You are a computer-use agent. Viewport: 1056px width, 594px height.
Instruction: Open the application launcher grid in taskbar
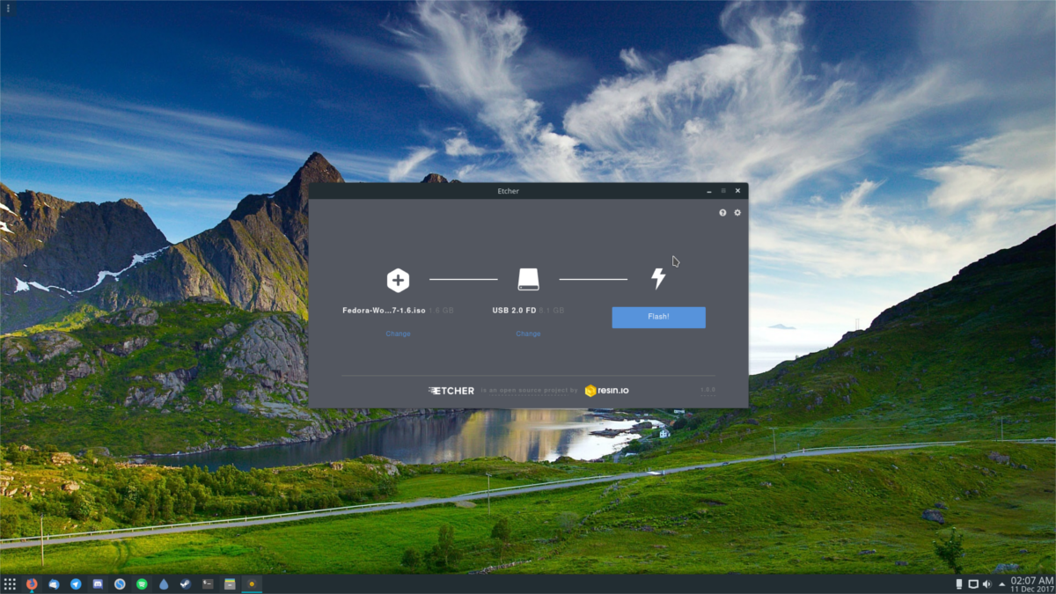click(x=10, y=583)
